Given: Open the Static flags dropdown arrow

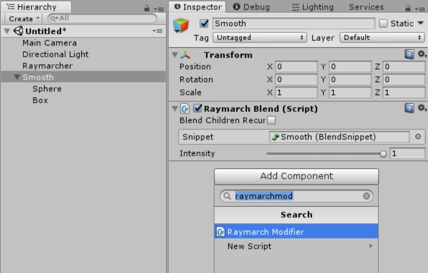Looking at the screenshot, I should point(421,23).
